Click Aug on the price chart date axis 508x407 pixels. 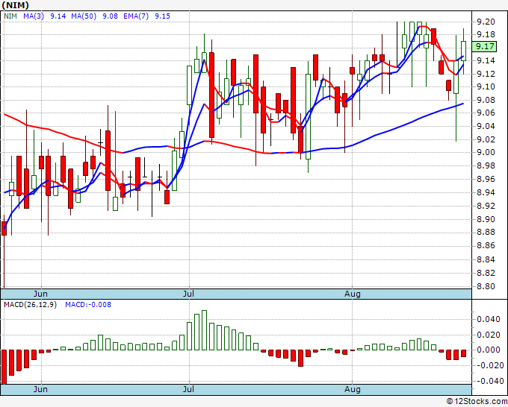coord(352,294)
